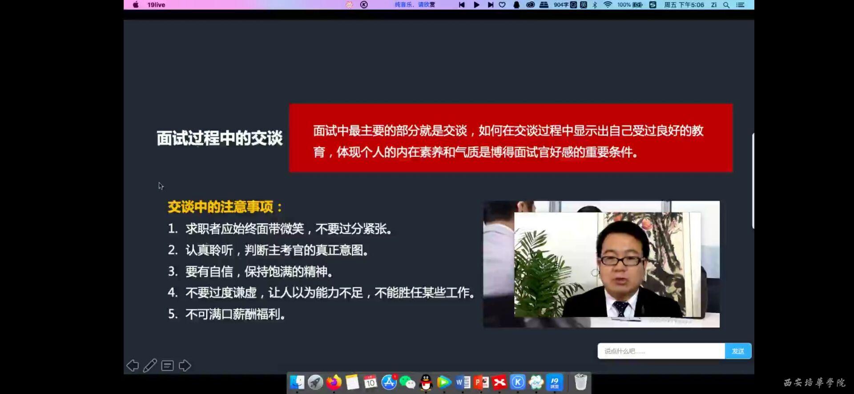
Task: Toggle Bluetooth in menu bar
Action: (595, 5)
